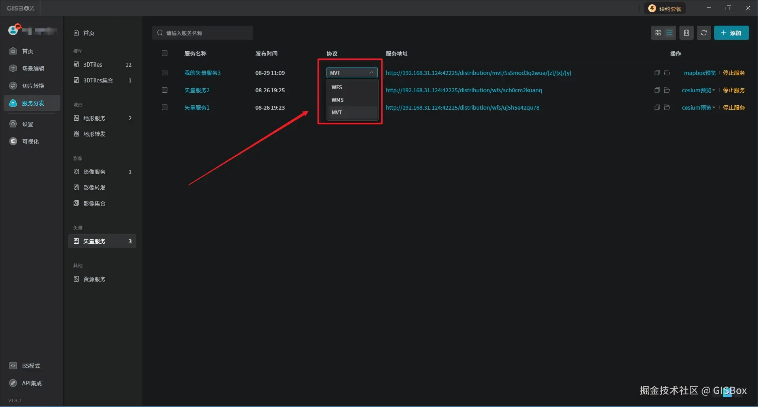Open the mvt service address URL
The height and width of the screenshot is (407, 758).
478,73
